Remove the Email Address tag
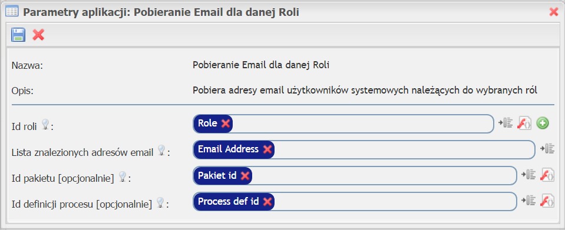Image resolution: width=565 pixels, height=230 pixels. point(267,149)
